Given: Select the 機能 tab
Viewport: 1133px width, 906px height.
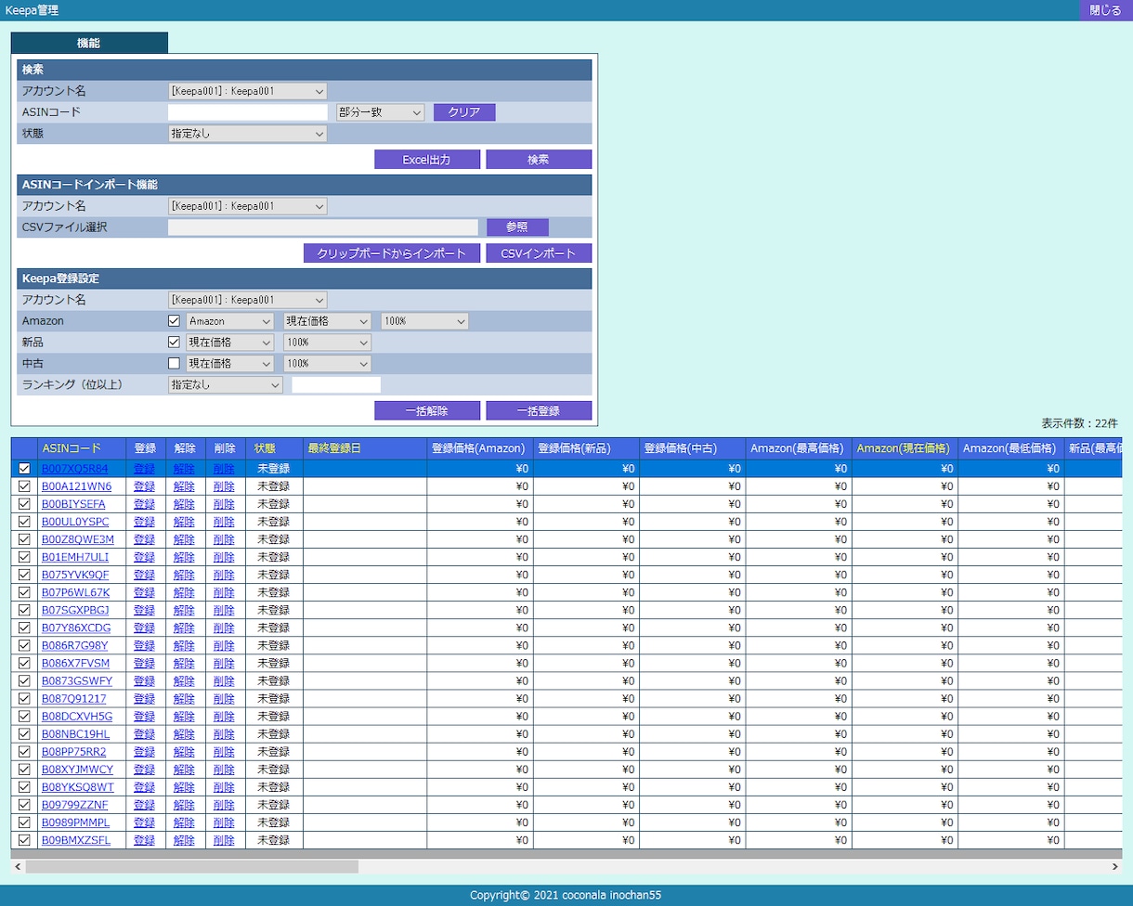Looking at the screenshot, I should [89, 43].
